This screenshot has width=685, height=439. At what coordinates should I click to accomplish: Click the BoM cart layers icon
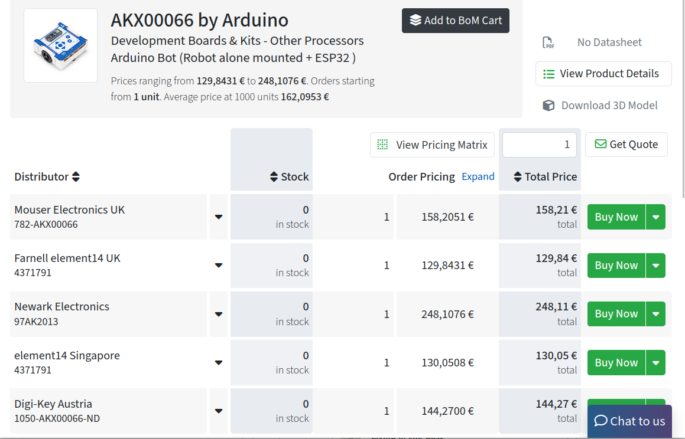tap(415, 20)
